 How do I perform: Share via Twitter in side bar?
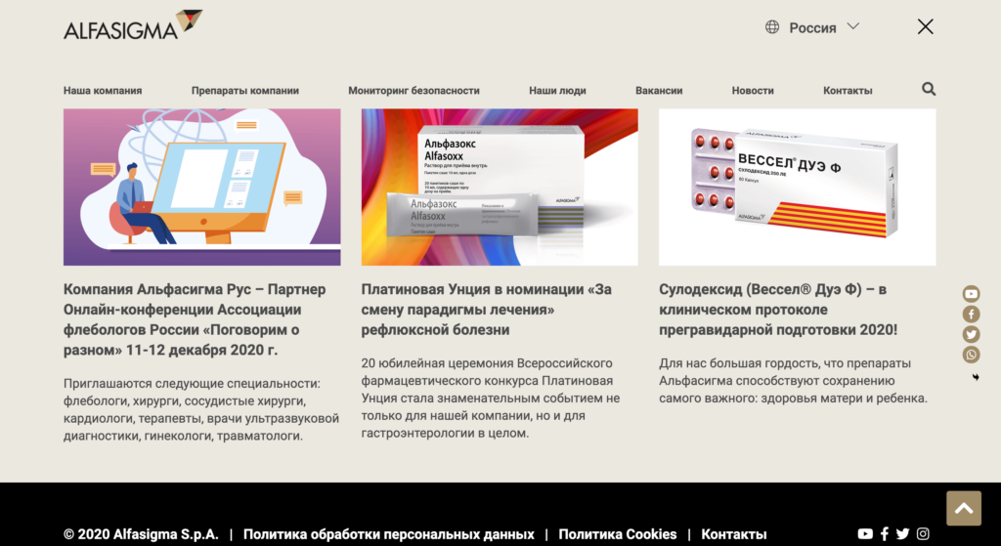pyautogui.click(x=971, y=335)
